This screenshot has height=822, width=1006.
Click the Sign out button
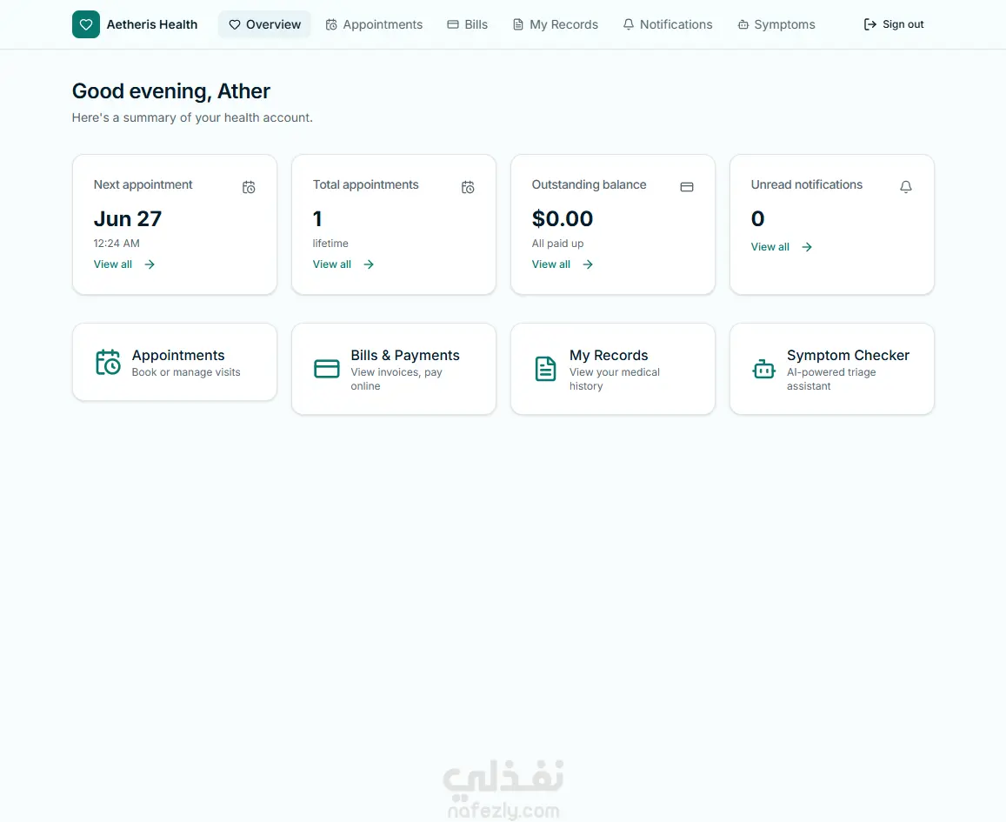point(894,24)
